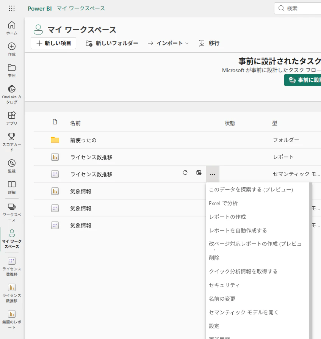Screen dimensions: 321x339
Task: Sort by 名前 column header
Action: click(x=75, y=123)
